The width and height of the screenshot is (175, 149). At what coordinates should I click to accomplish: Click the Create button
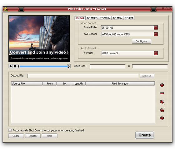click(144, 135)
